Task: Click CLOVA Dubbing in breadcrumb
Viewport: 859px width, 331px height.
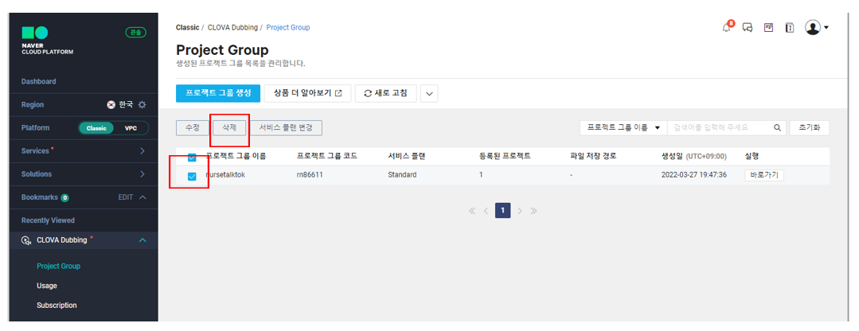Action: coord(232,27)
